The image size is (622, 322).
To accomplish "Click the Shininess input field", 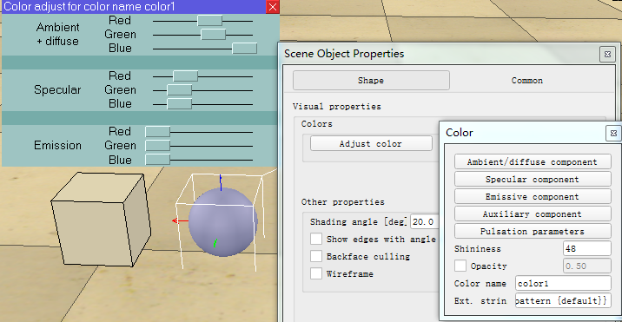I will point(586,248).
